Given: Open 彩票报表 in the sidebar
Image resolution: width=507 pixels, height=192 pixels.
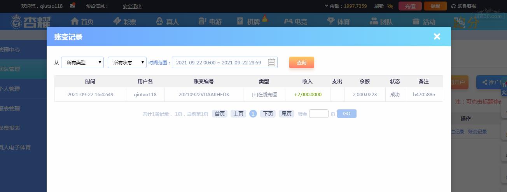Looking at the screenshot, I should click(23, 128).
